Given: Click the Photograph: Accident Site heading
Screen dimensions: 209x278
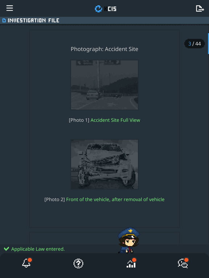Looking at the screenshot, I should (x=104, y=49).
